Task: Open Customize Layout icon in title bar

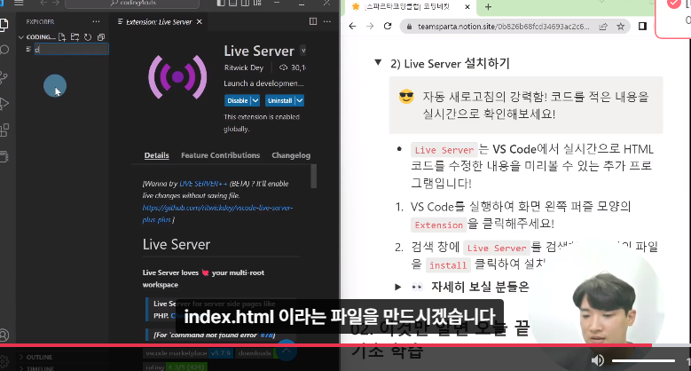Action: [257, 3]
